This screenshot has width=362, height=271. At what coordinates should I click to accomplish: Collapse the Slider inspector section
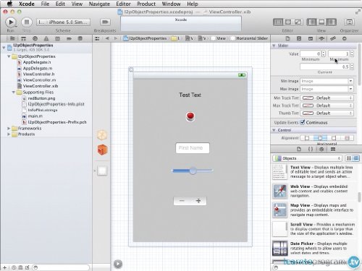274,46
